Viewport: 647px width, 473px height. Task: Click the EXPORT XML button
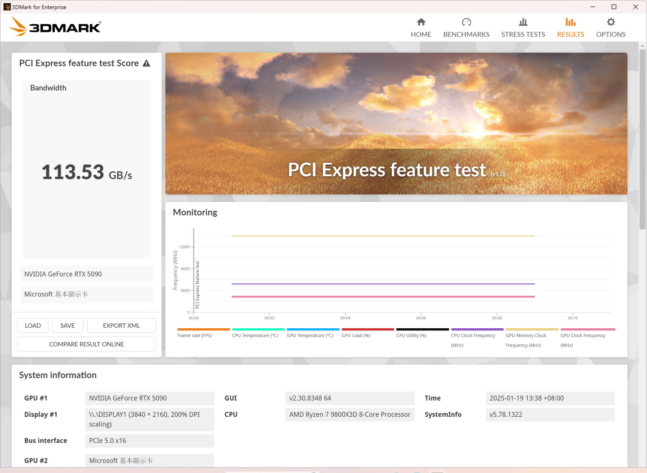point(121,326)
